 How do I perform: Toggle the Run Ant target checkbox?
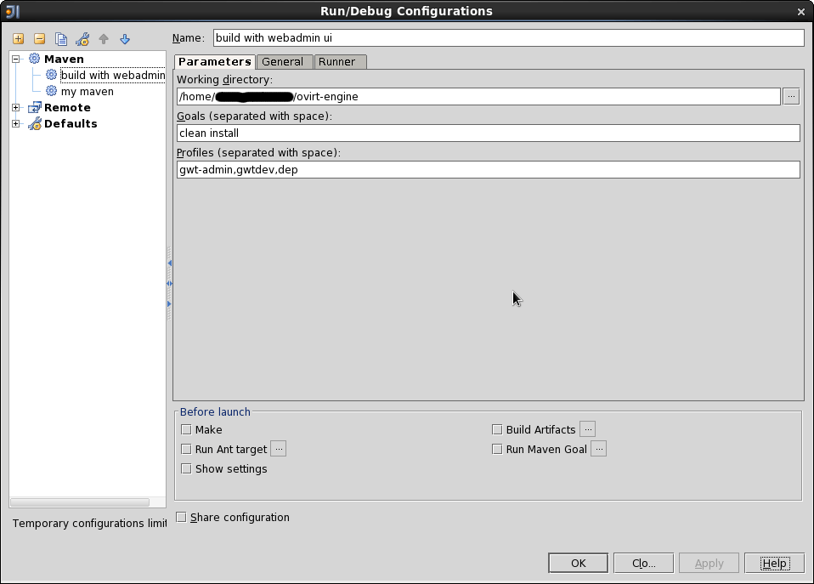point(186,450)
